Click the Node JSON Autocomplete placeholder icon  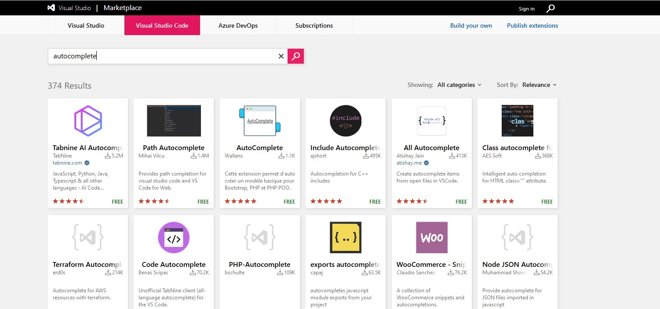pyautogui.click(x=518, y=237)
